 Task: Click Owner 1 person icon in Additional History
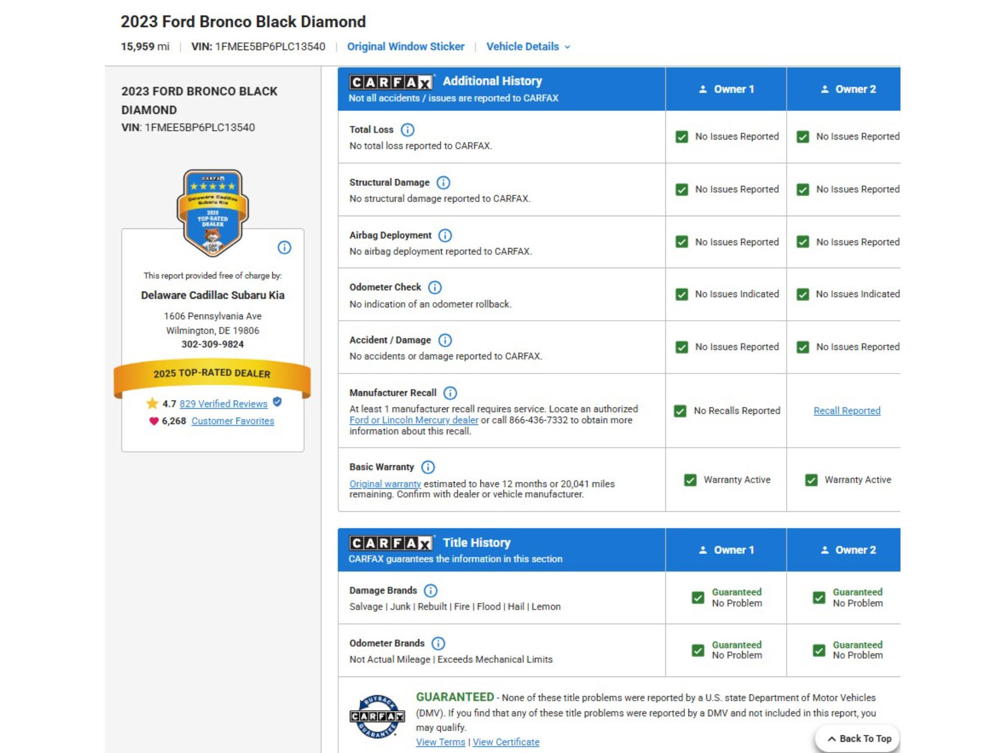click(x=703, y=89)
